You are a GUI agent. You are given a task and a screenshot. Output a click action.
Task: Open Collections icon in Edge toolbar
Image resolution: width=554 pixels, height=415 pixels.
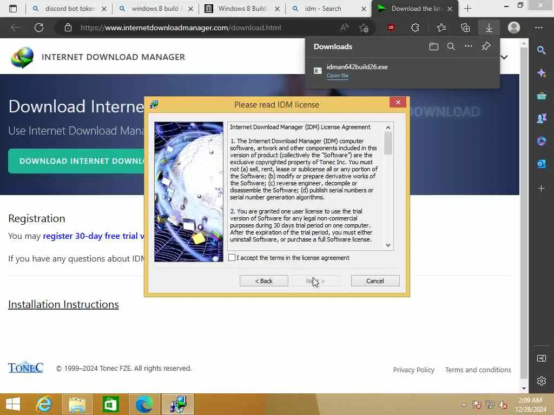465,28
